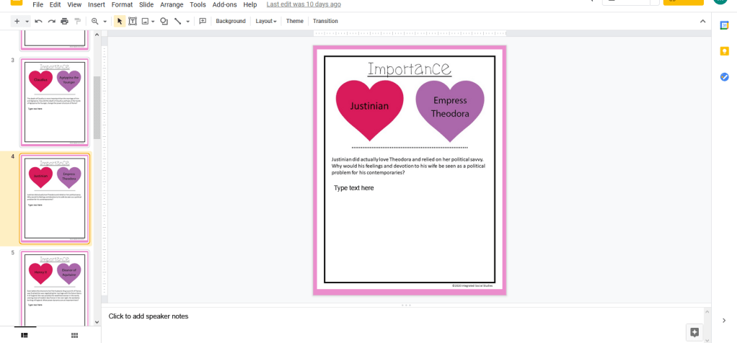This screenshot has height=343, width=737.
Task: Click the Add comment icon in toolbar
Action: pyautogui.click(x=202, y=22)
